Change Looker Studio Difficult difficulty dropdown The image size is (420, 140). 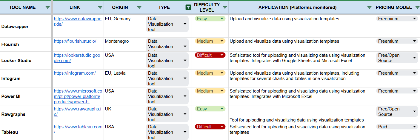point(210,55)
